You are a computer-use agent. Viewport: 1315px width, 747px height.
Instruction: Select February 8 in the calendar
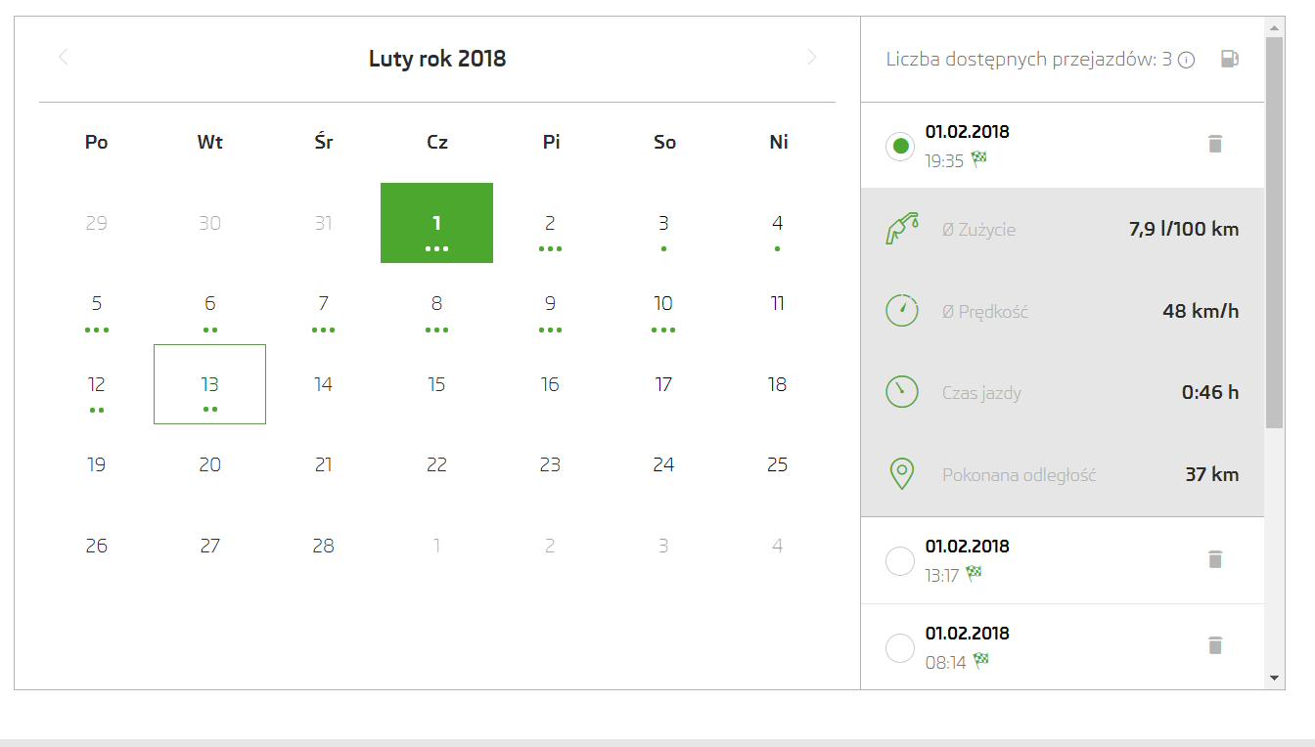click(x=436, y=303)
